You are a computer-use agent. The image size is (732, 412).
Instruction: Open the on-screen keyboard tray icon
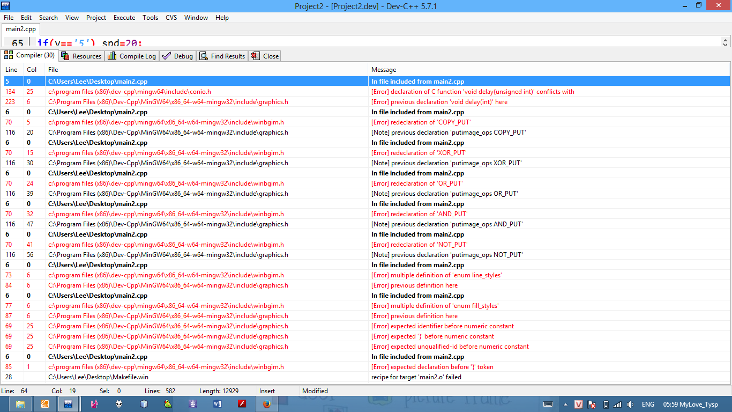pyautogui.click(x=548, y=404)
